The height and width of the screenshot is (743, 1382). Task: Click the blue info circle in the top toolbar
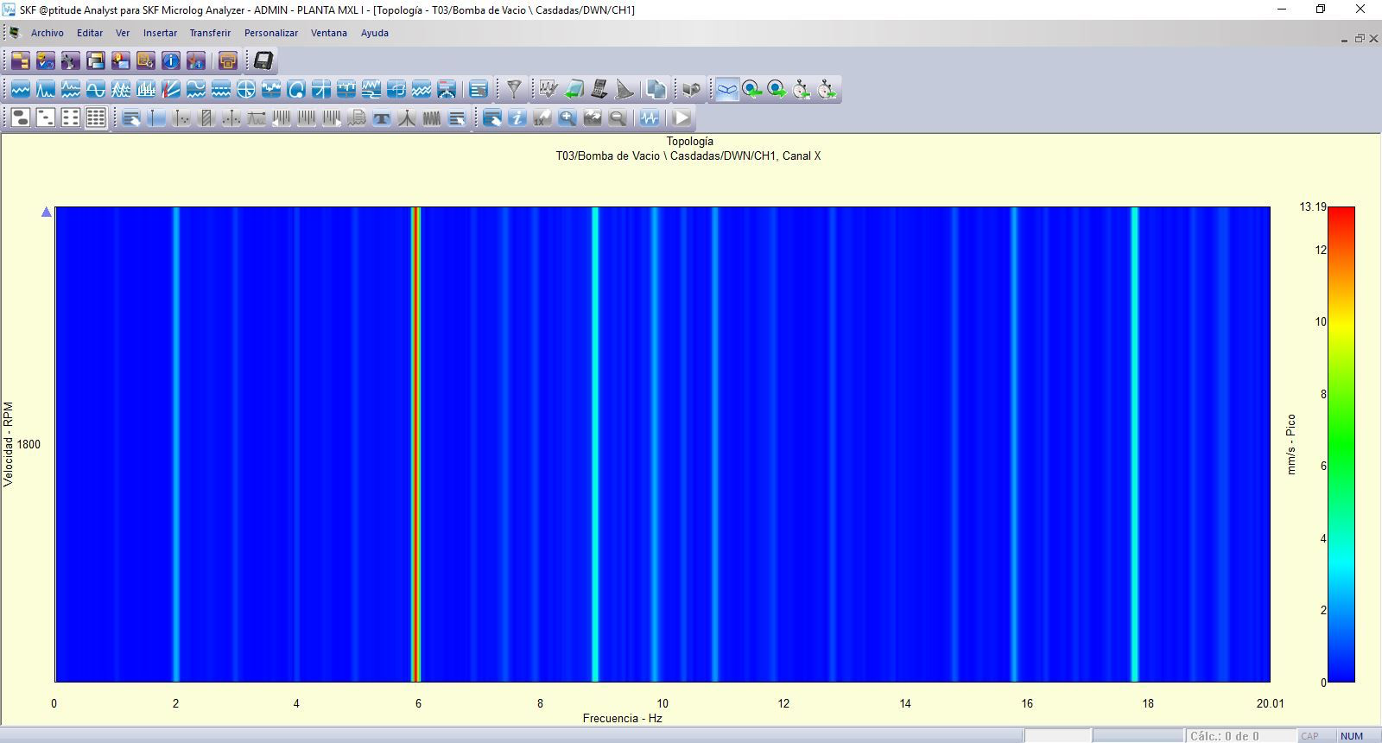[x=171, y=60]
